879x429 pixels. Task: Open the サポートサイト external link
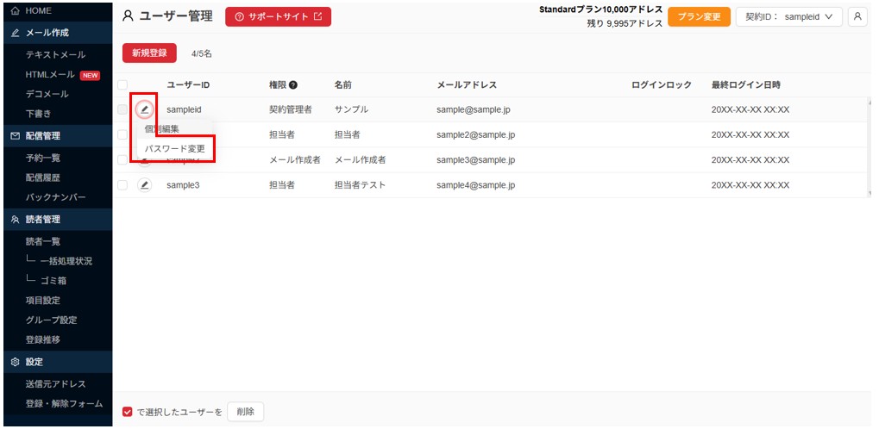pyautogui.click(x=278, y=16)
